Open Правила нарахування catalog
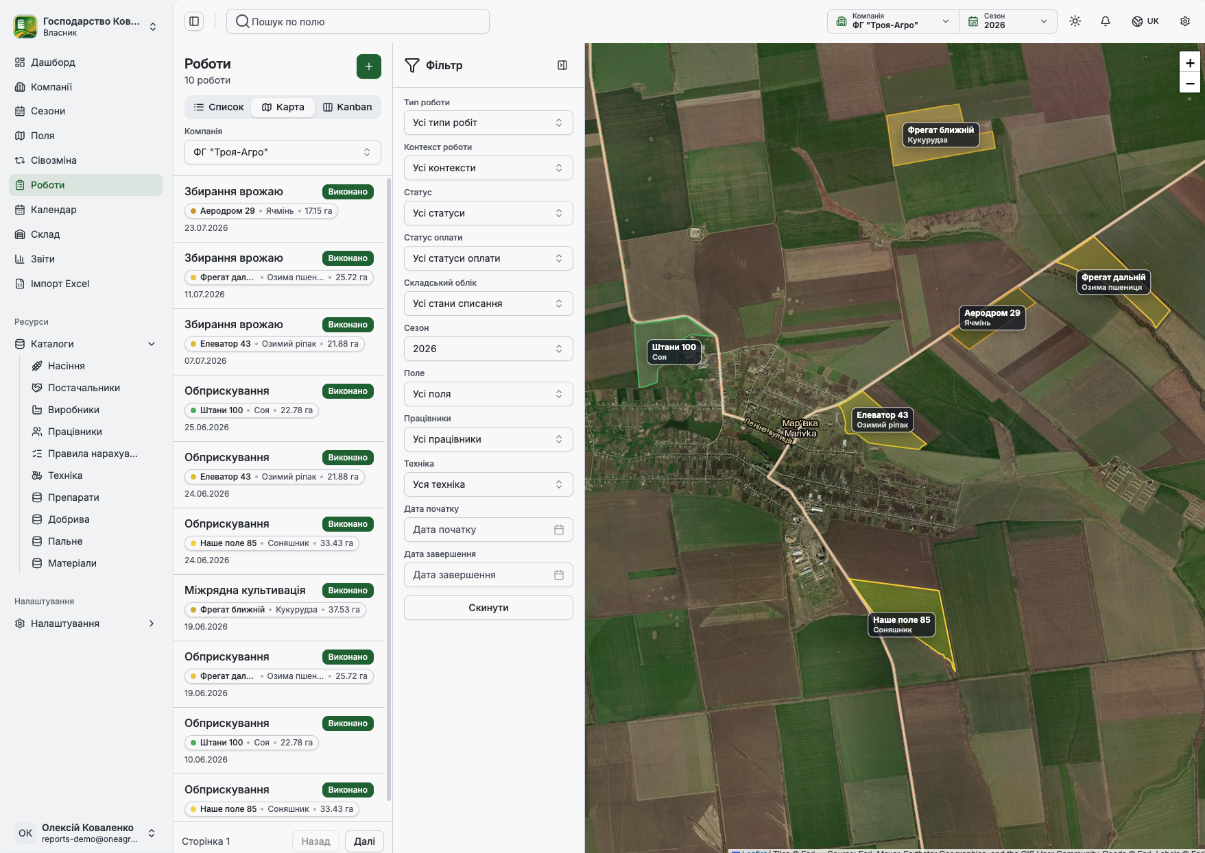Image resolution: width=1205 pixels, height=853 pixels. 94,454
